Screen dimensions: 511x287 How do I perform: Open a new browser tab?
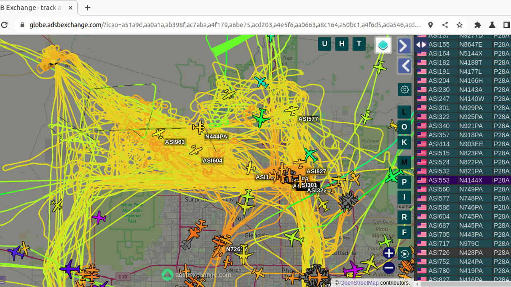(x=88, y=8)
